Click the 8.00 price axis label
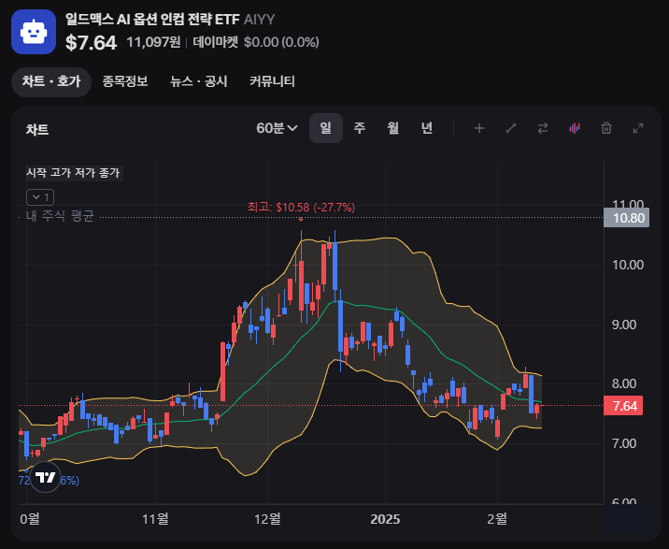This screenshot has width=669, height=549. click(624, 383)
